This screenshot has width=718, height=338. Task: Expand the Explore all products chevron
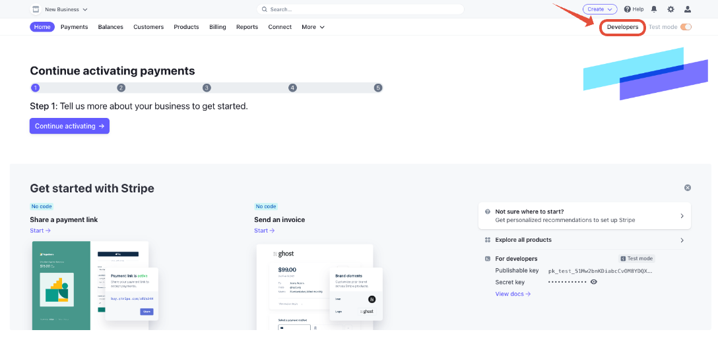coord(682,240)
